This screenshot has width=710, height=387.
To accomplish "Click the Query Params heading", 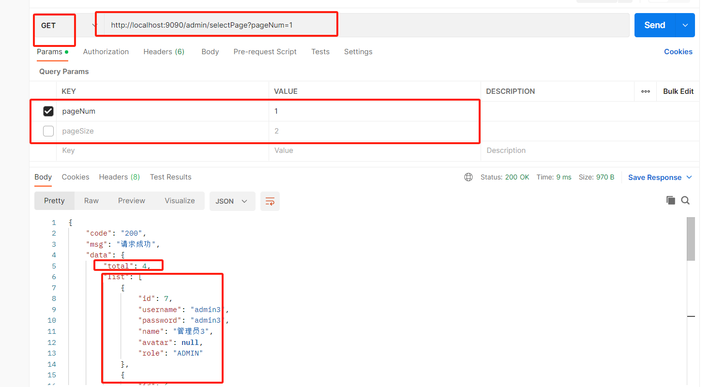I will pyautogui.click(x=64, y=72).
